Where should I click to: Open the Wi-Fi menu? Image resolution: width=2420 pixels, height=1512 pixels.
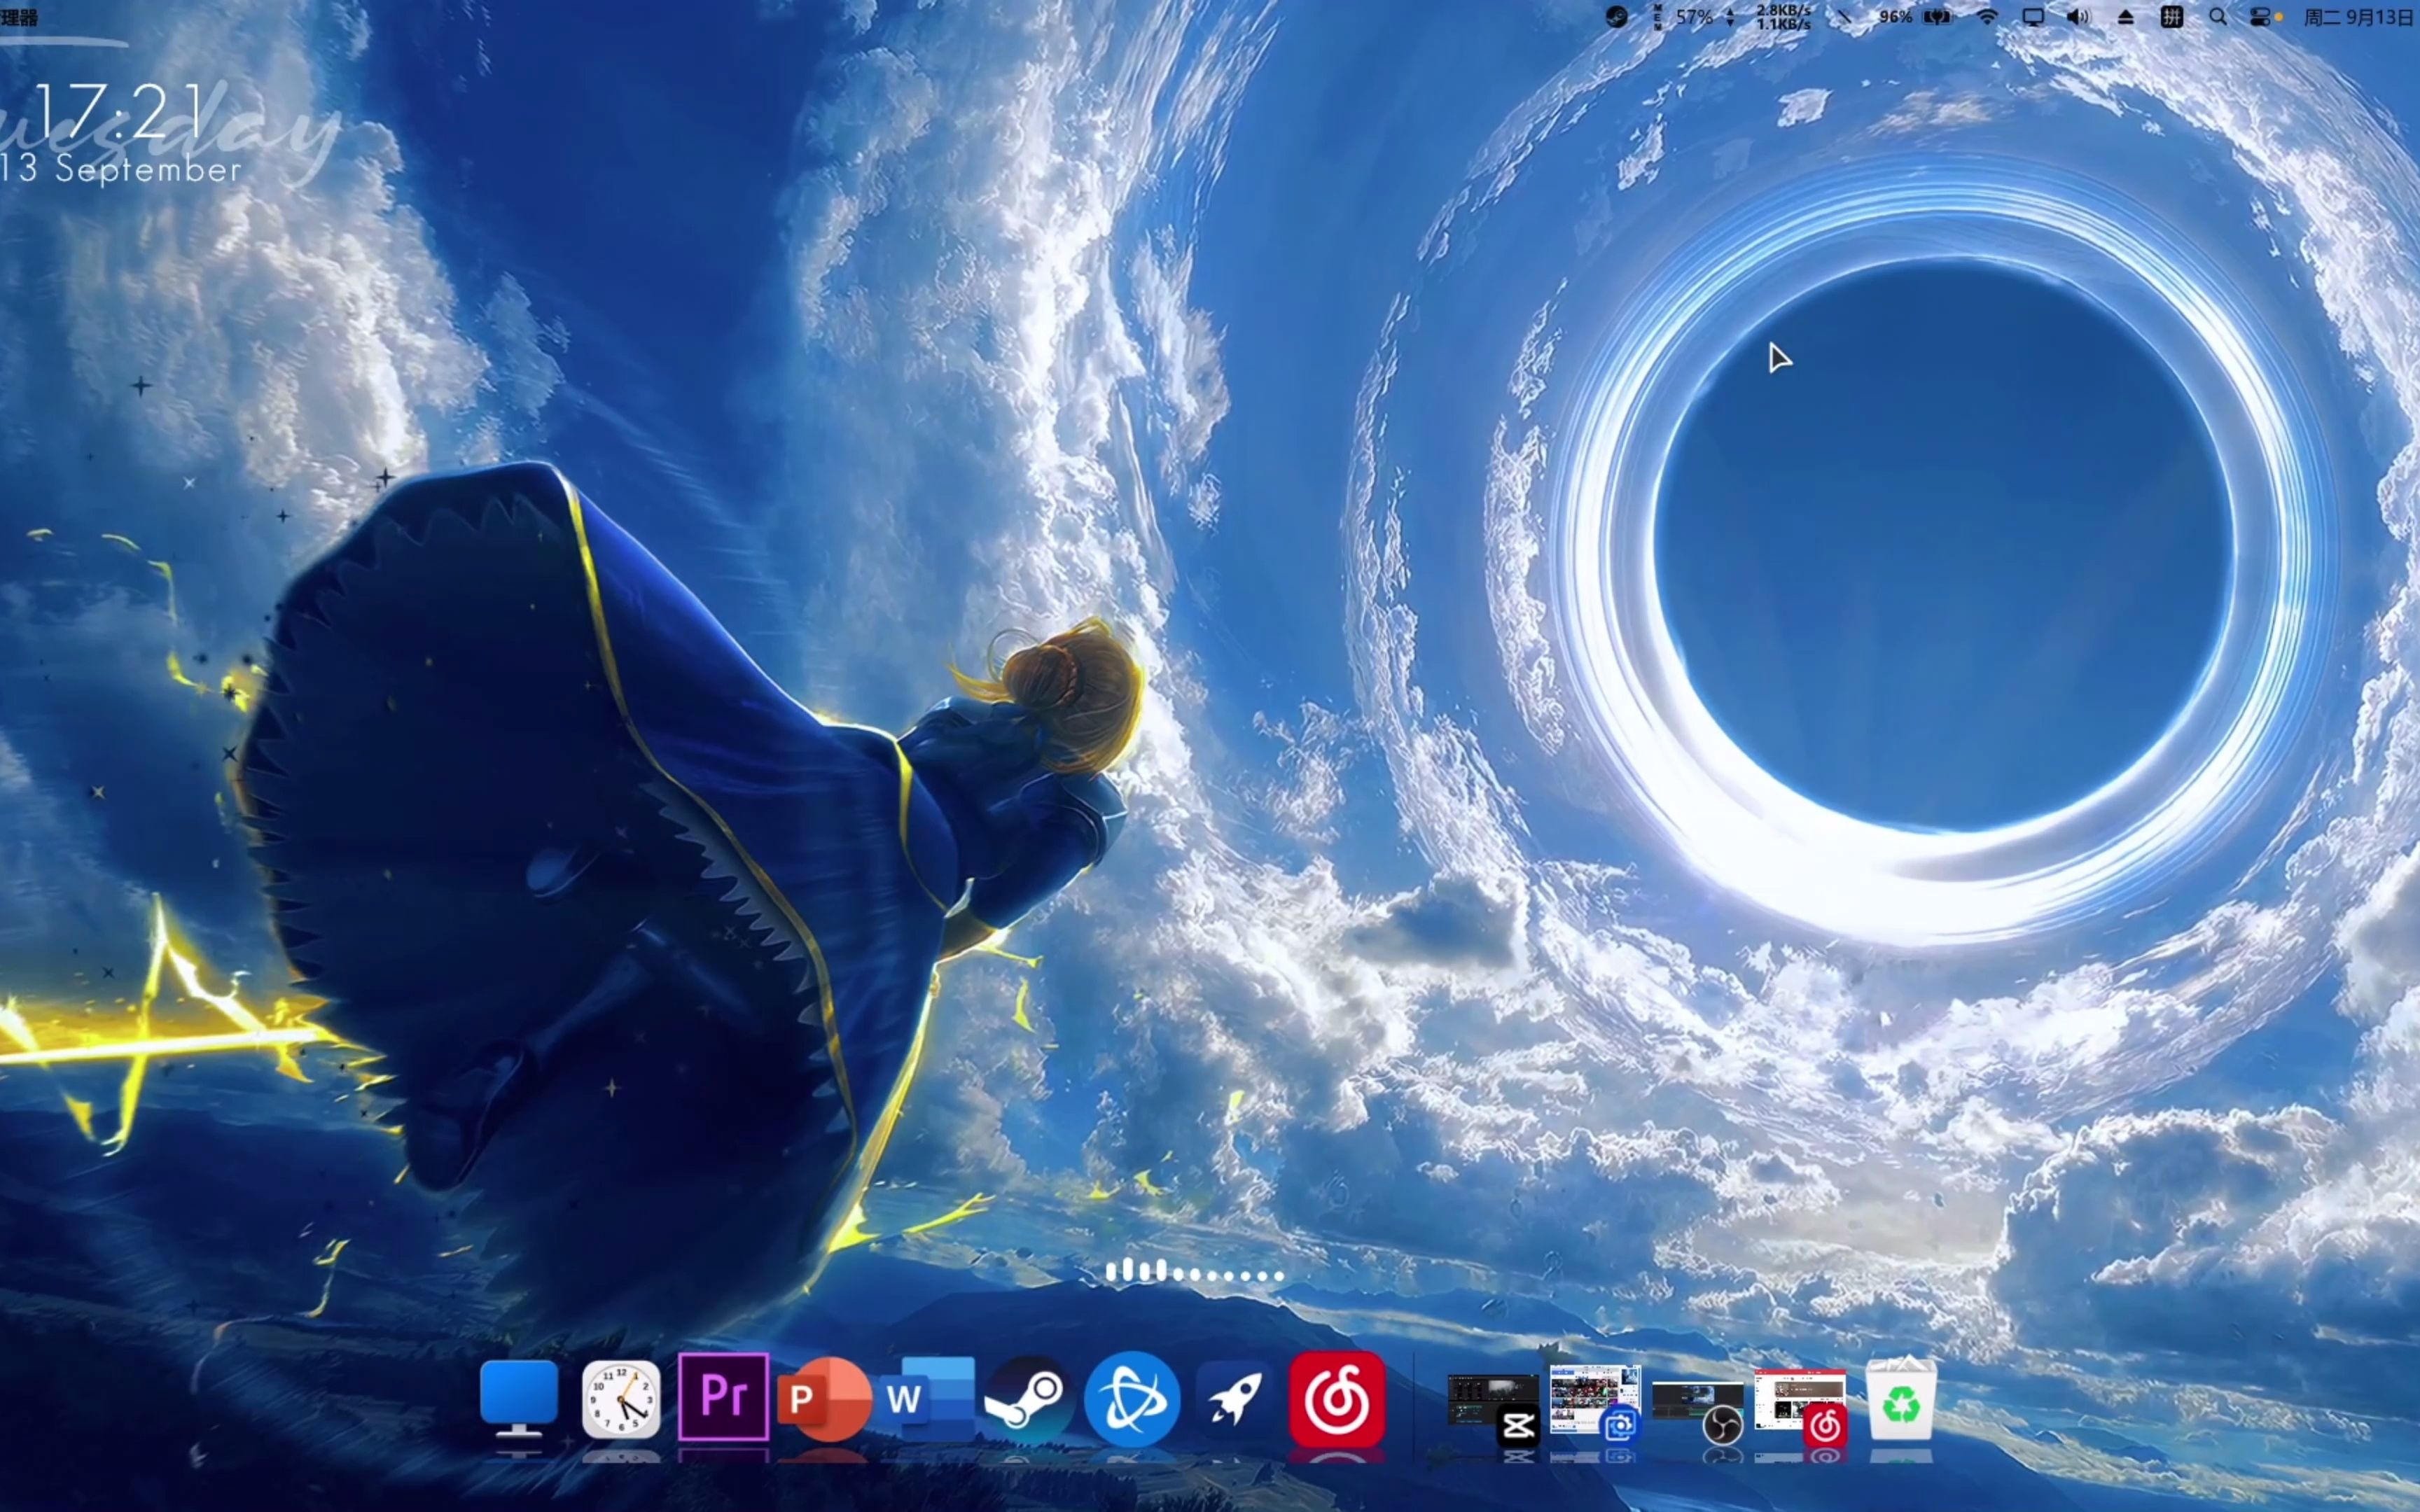tap(1987, 17)
